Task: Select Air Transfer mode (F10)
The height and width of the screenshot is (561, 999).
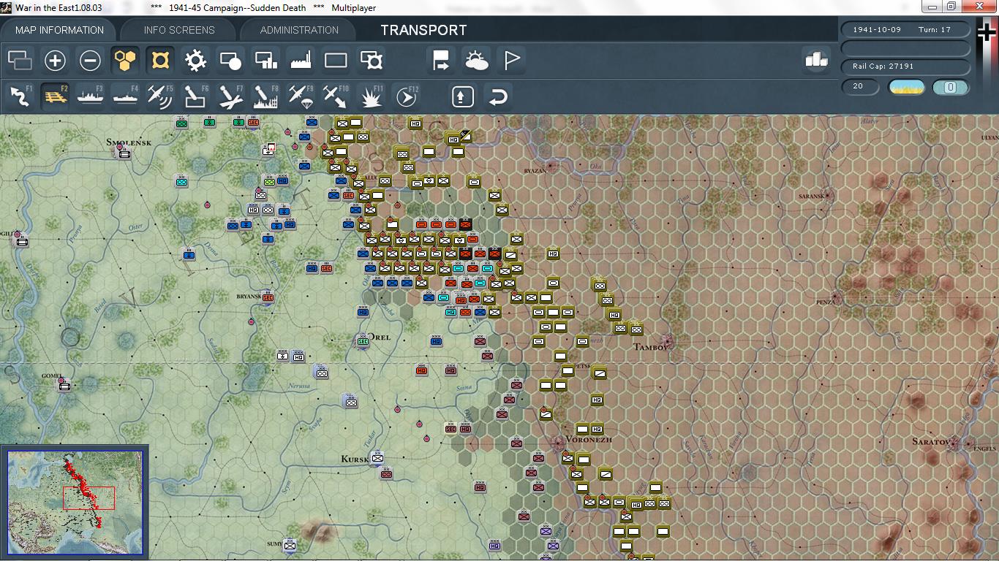Action: 336,96
